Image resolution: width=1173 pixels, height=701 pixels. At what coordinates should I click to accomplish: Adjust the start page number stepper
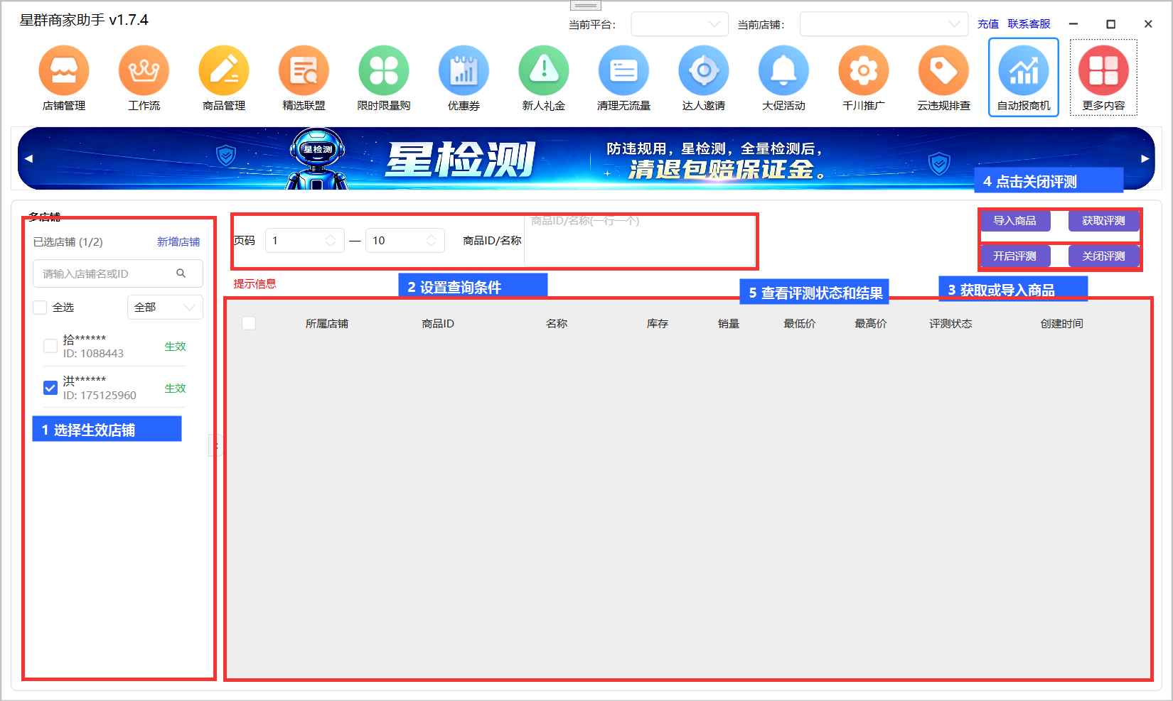330,241
